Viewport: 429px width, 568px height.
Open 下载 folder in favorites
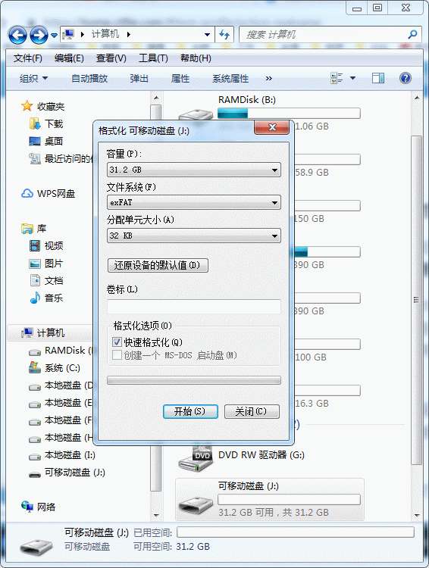pyautogui.click(x=46, y=124)
